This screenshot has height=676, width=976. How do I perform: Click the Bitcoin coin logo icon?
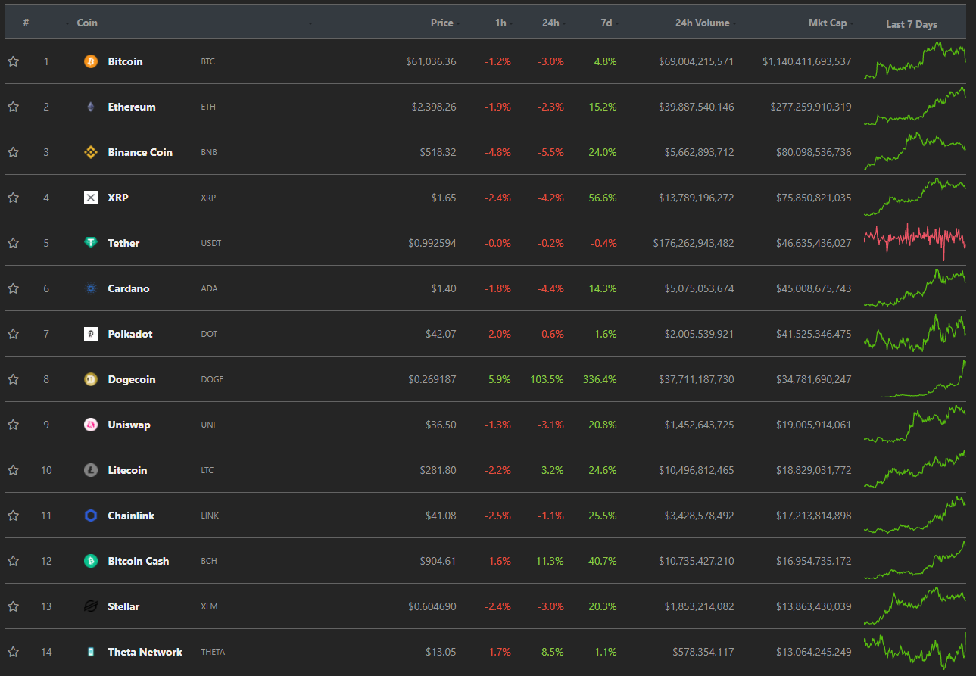(x=91, y=61)
